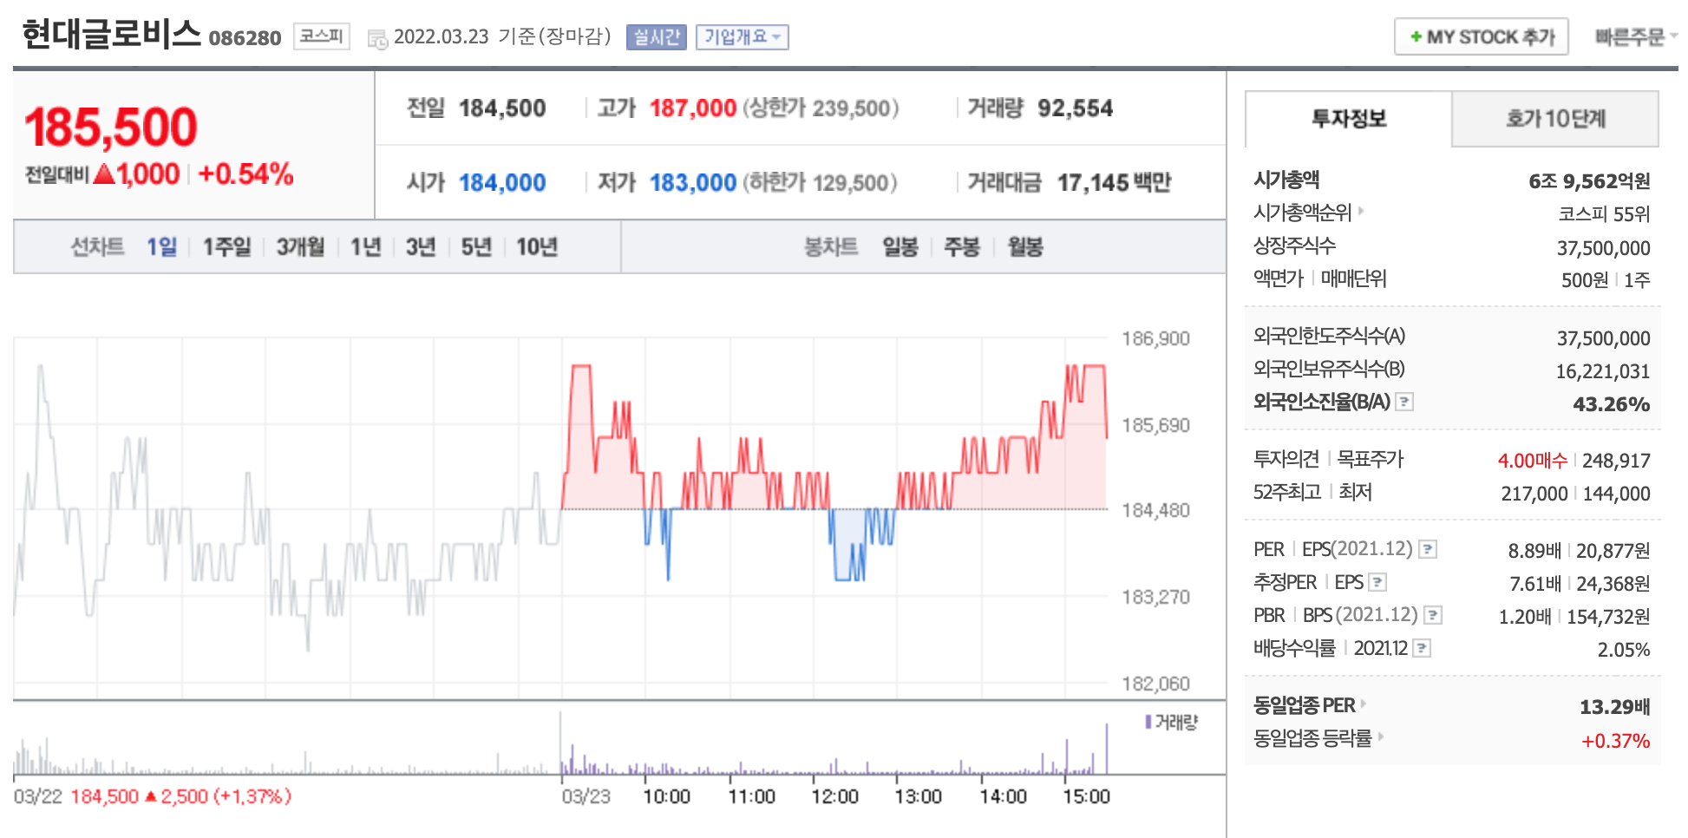
Task: Switch to the 주봉 candlestick chart
Action: (962, 247)
